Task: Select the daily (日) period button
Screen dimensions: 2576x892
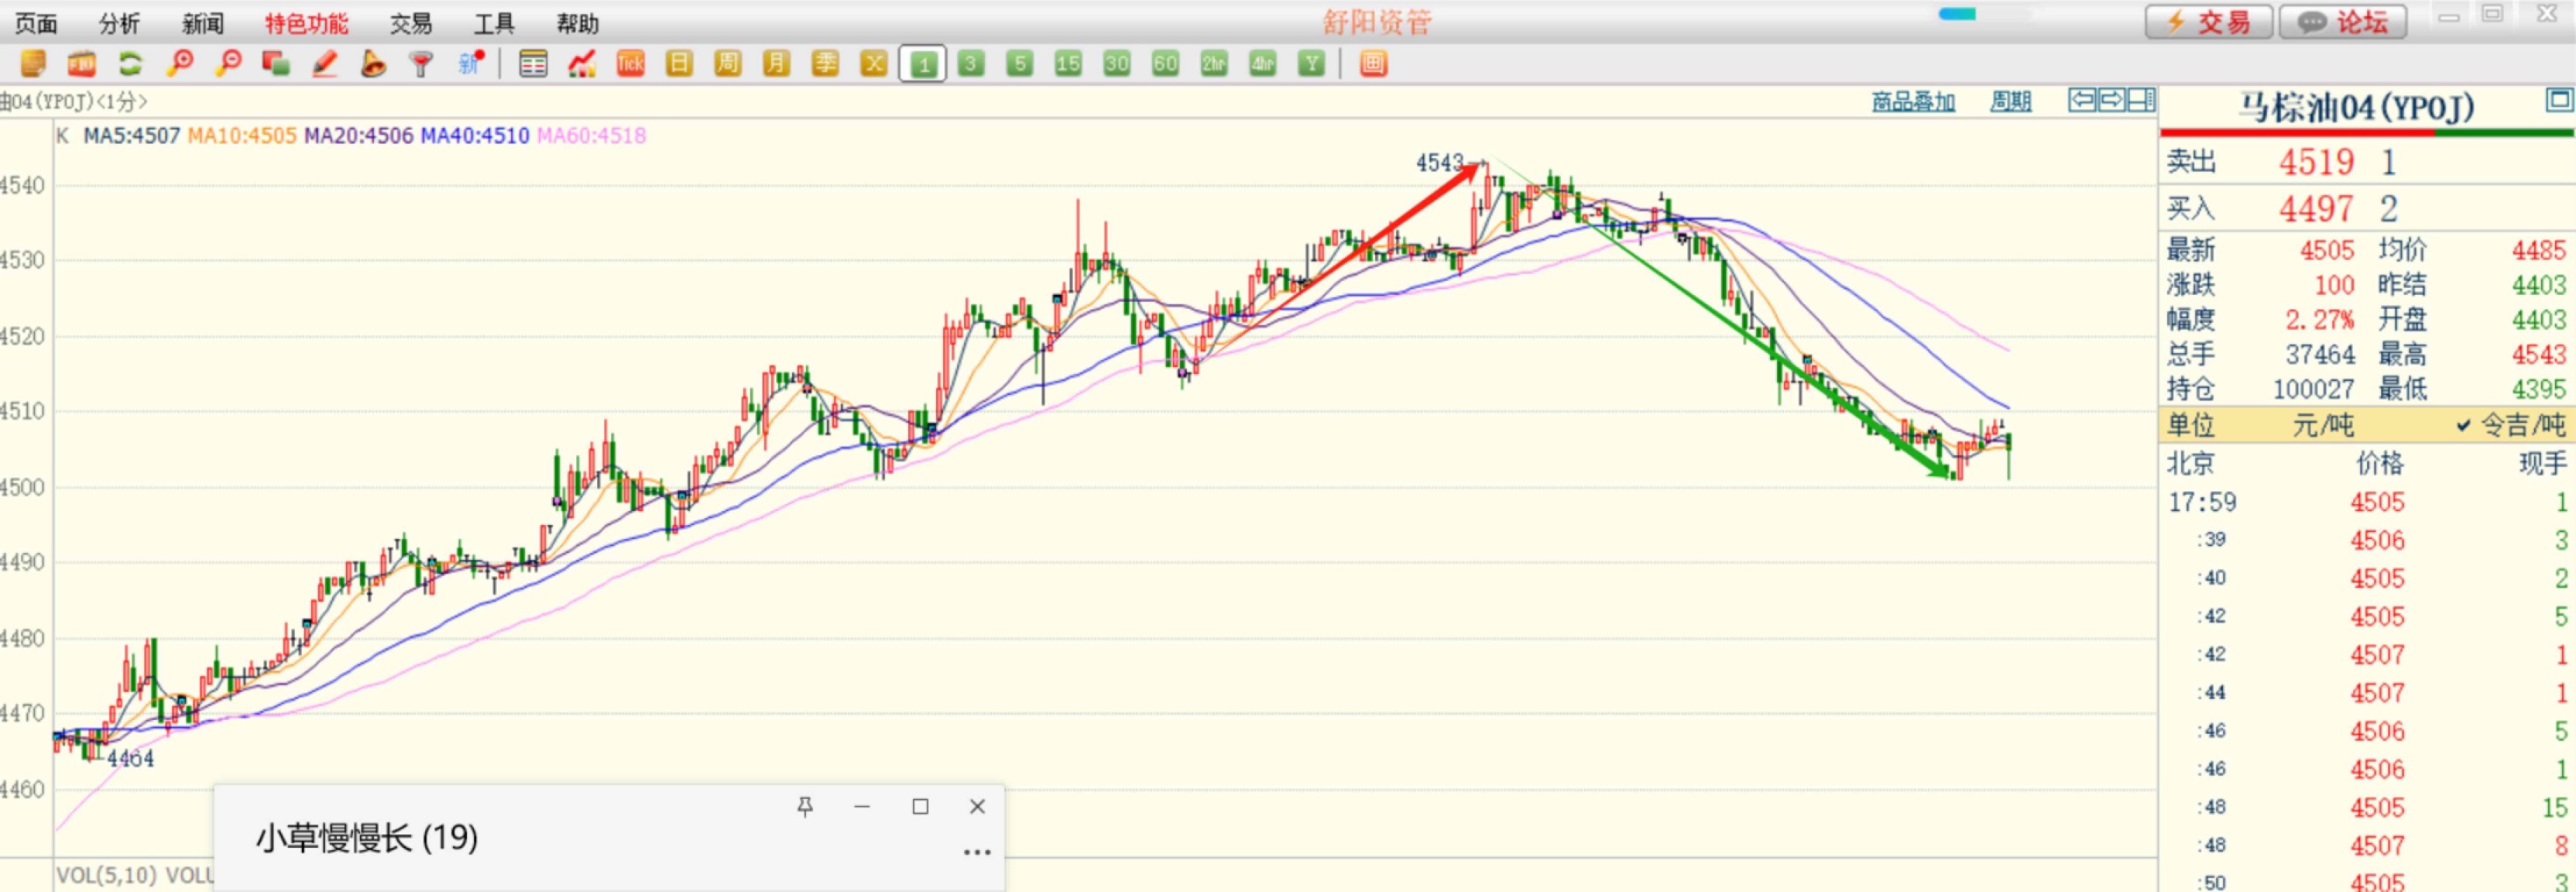Action: click(679, 64)
